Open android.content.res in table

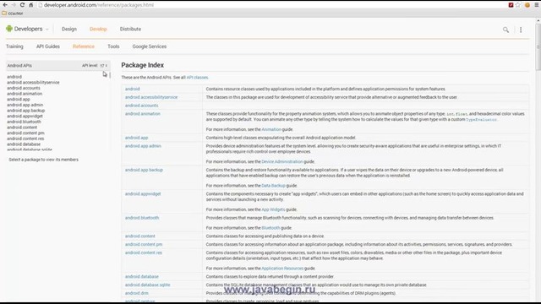[x=144, y=252]
